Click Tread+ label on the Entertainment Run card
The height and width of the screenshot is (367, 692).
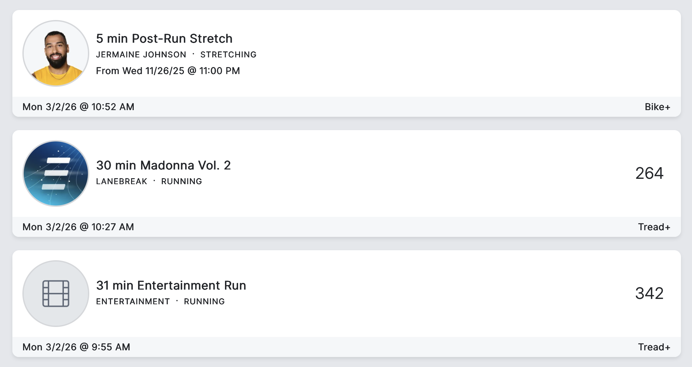click(x=654, y=347)
